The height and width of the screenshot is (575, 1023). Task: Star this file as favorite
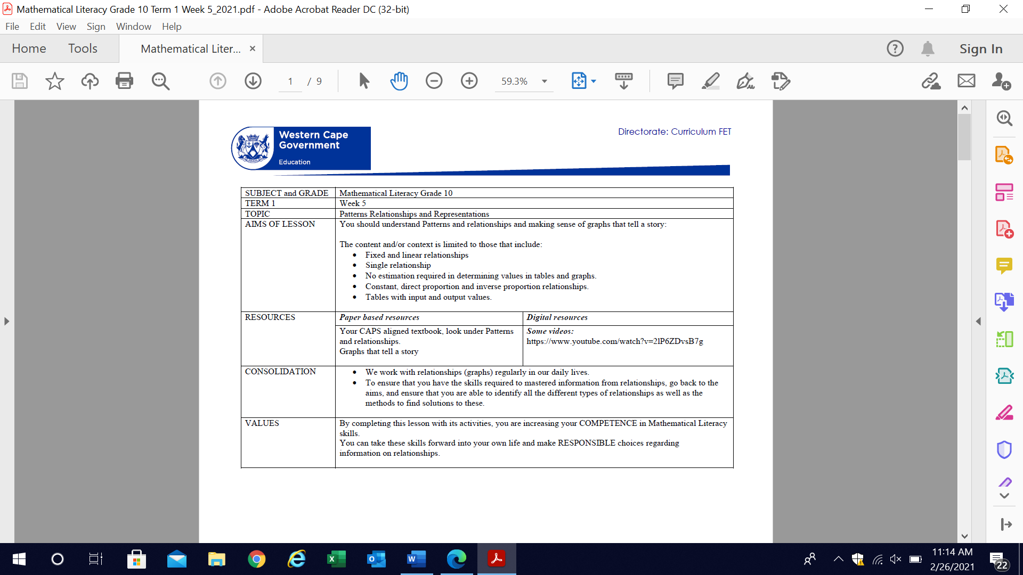pyautogui.click(x=54, y=81)
